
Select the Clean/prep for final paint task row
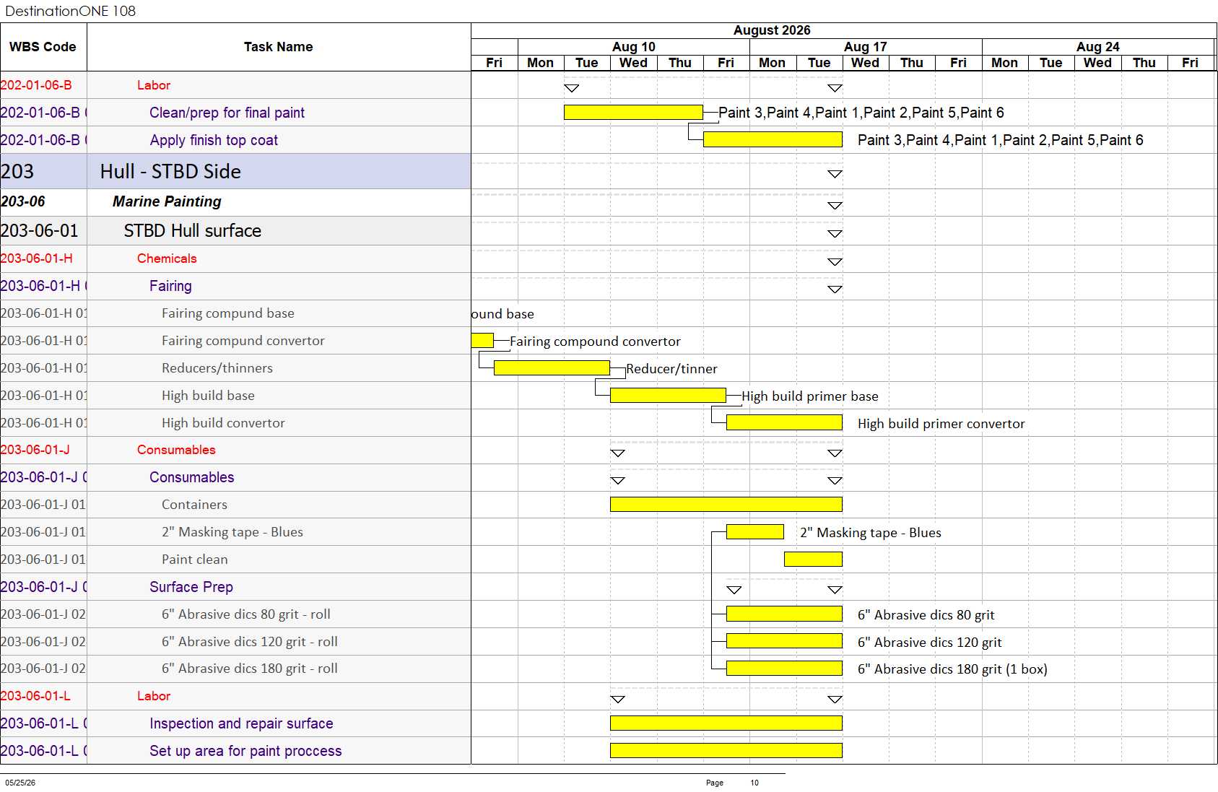click(235, 113)
